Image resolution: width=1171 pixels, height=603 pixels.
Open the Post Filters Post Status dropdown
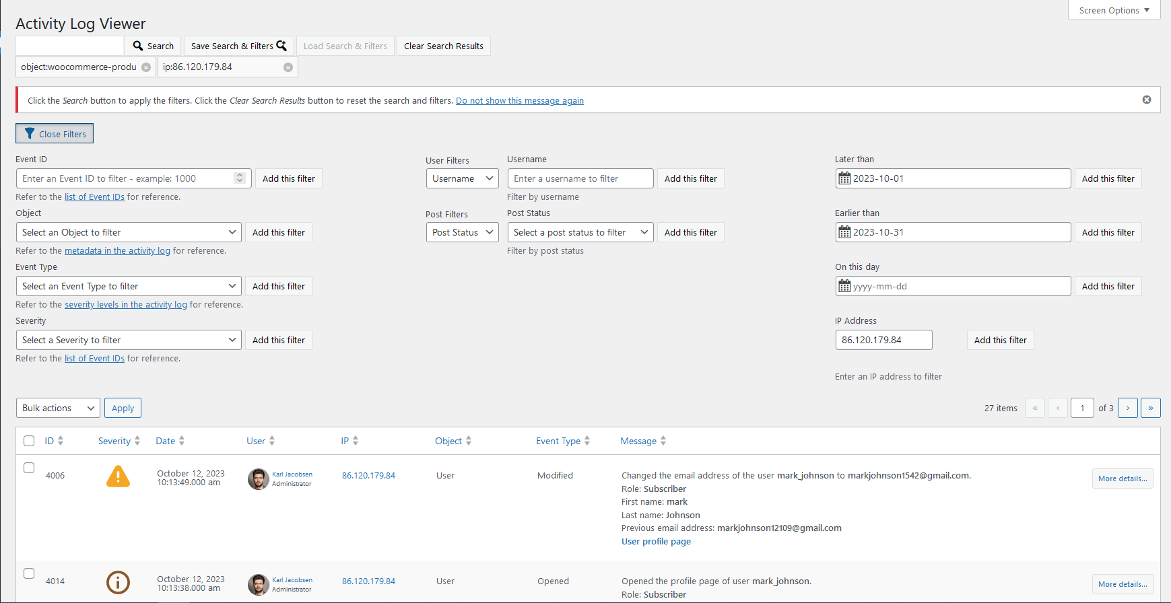(463, 232)
